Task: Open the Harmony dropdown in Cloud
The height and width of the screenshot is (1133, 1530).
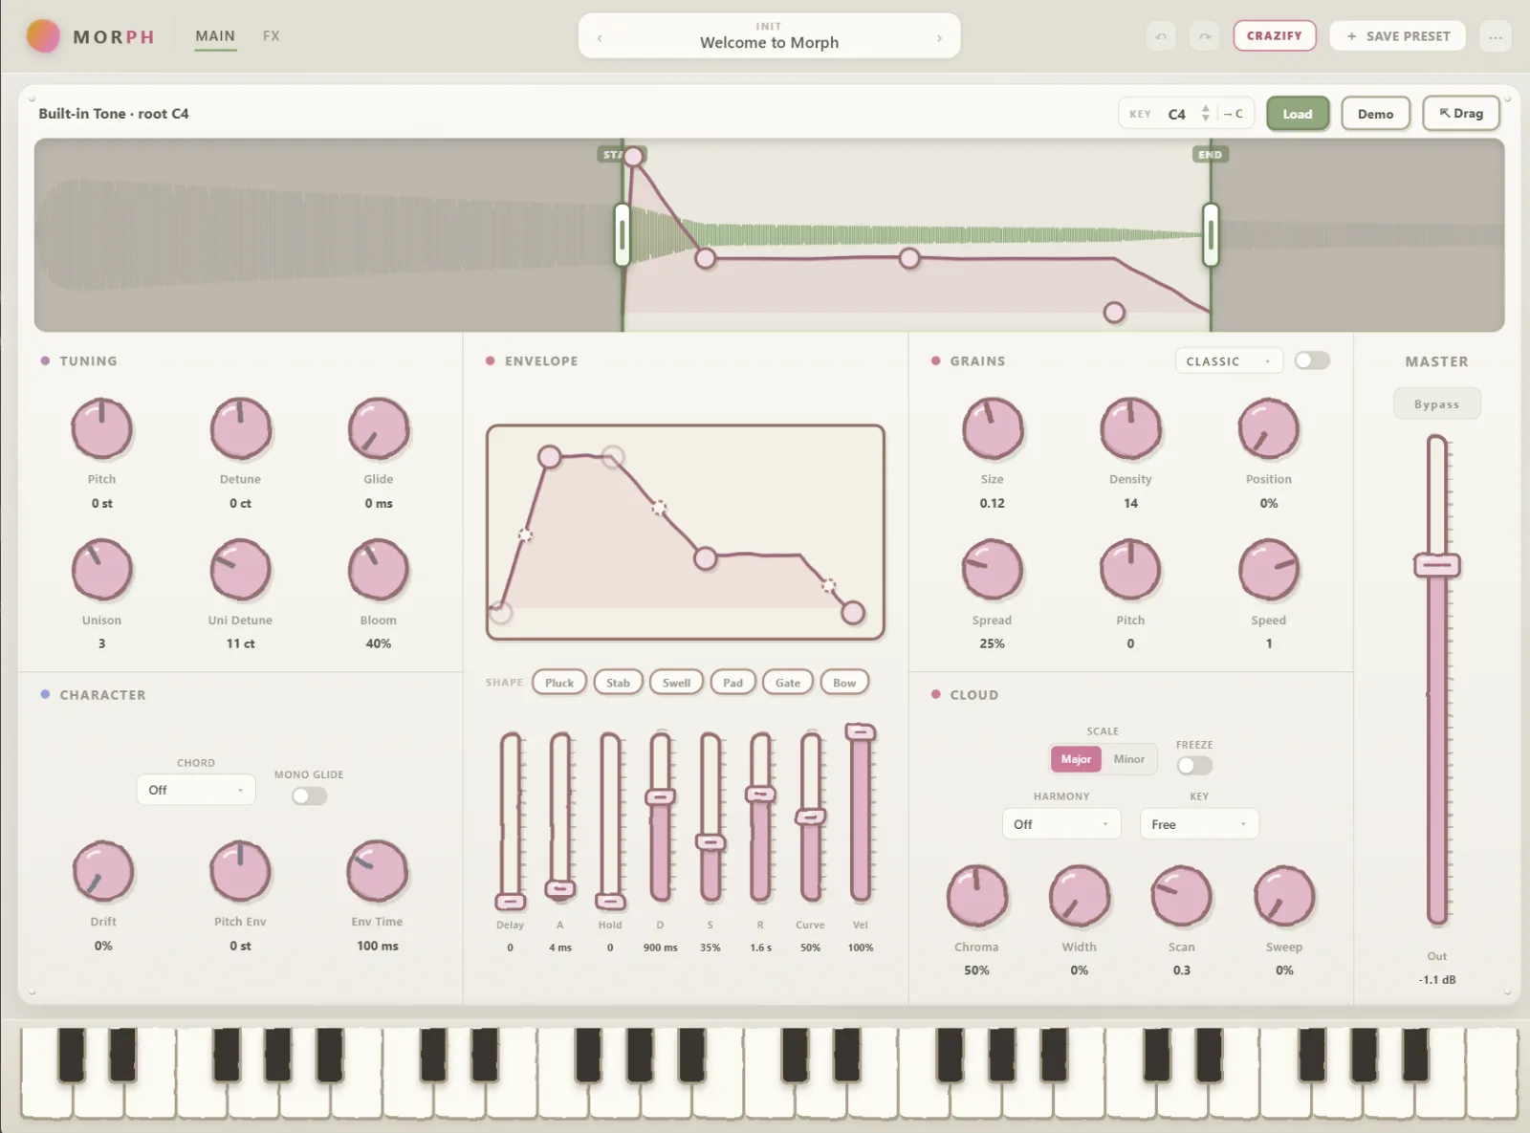Action: click(x=1061, y=824)
